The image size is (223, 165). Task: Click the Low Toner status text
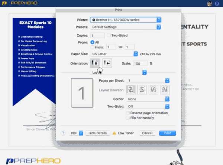pos(126,133)
